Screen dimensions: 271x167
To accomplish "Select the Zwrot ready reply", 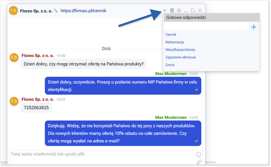I will [170, 65].
